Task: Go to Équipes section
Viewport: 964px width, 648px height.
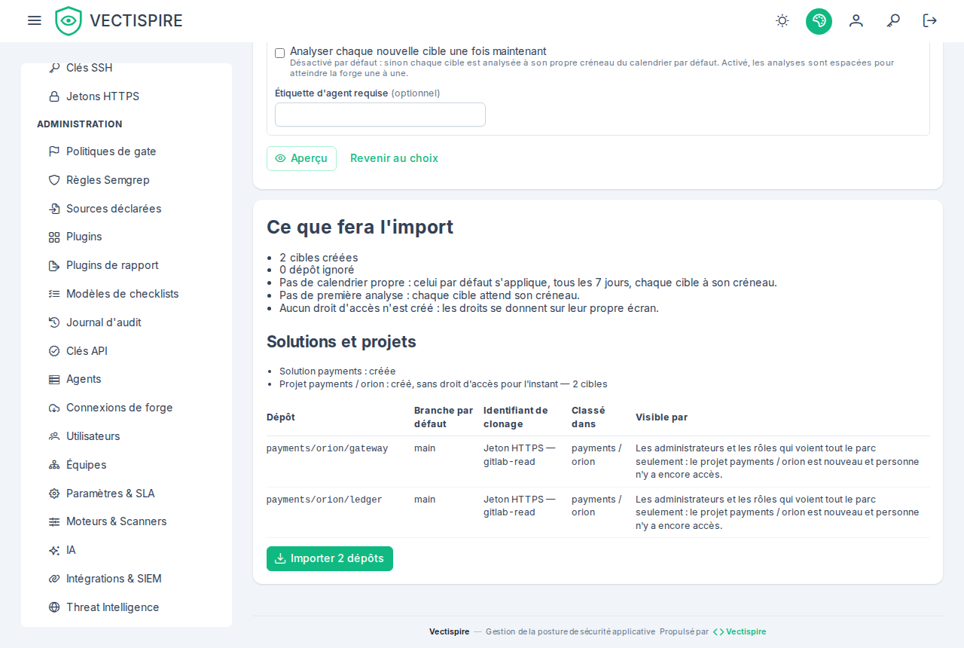Action: 127,465
